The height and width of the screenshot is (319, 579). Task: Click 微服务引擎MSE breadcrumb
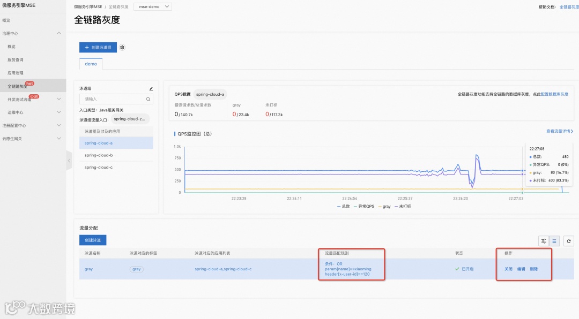point(88,6)
